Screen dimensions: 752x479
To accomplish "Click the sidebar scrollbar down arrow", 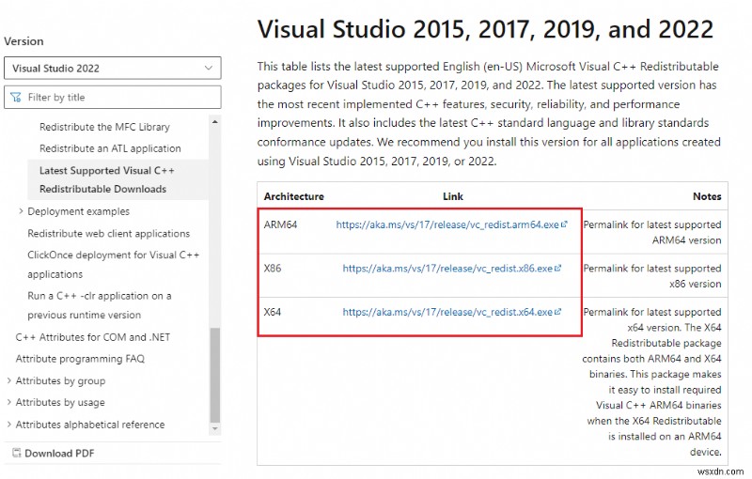I will point(215,428).
